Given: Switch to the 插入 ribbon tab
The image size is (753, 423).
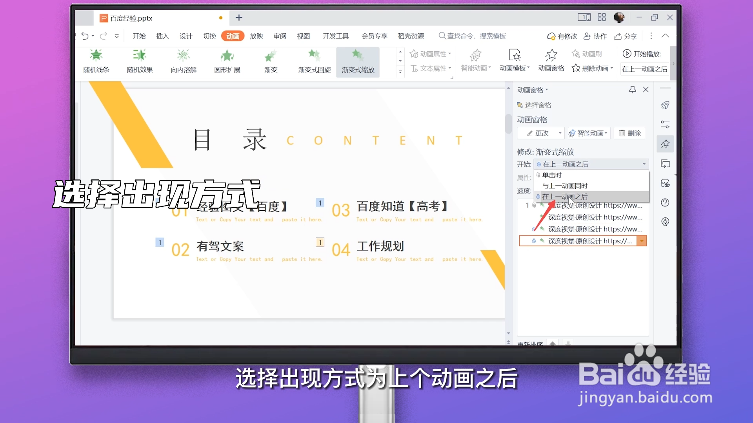Looking at the screenshot, I should pos(162,36).
